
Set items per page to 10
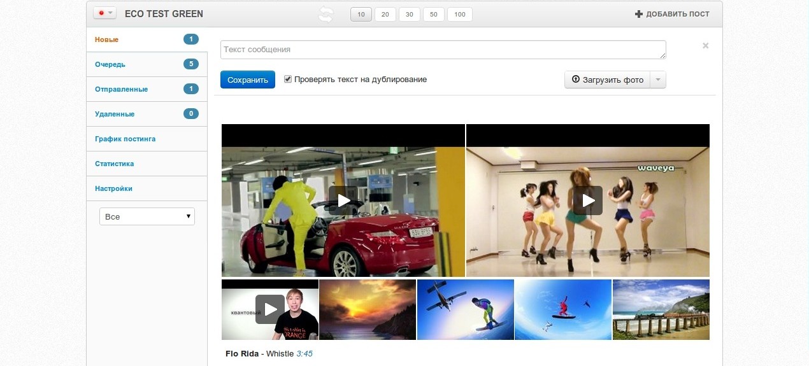[361, 15]
